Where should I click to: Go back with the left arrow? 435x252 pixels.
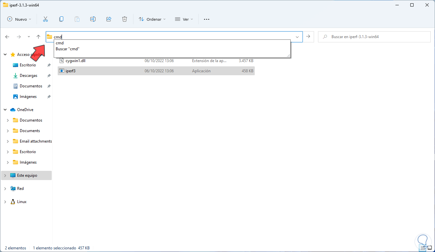[x=7, y=37]
